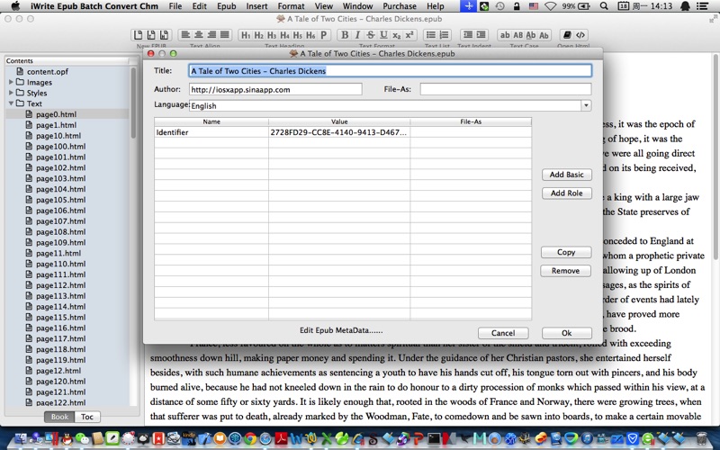
Task: Increase text indent
Action: [x=481, y=35]
